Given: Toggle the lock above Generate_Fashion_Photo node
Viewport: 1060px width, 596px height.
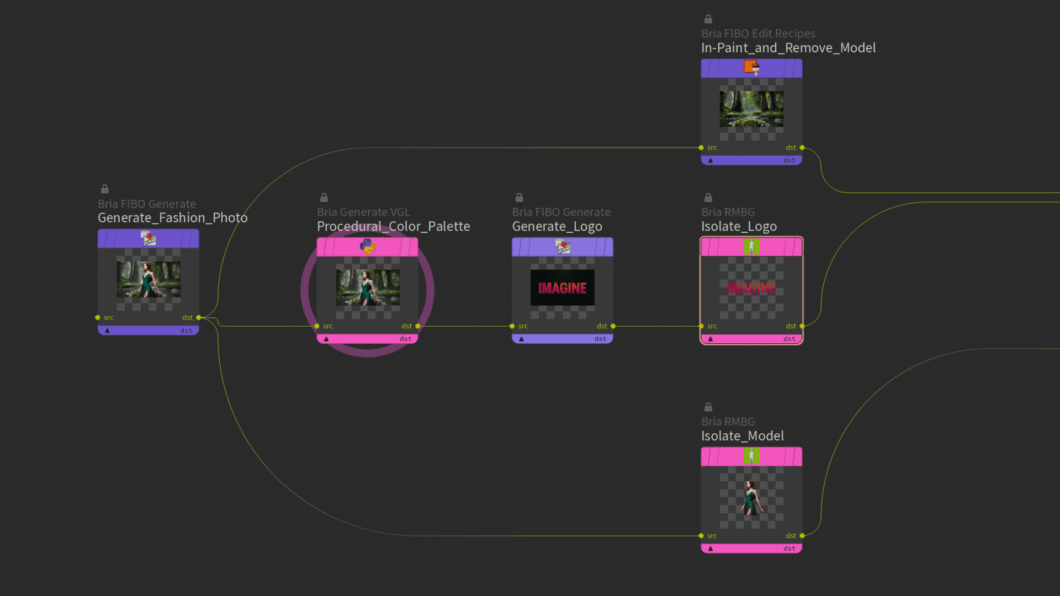Looking at the screenshot, I should [x=105, y=189].
